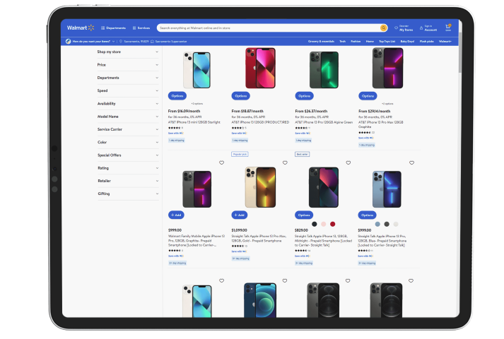The image size is (504, 339).
Task: Expand the Speed filter
Action: pyautogui.click(x=128, y=90)
